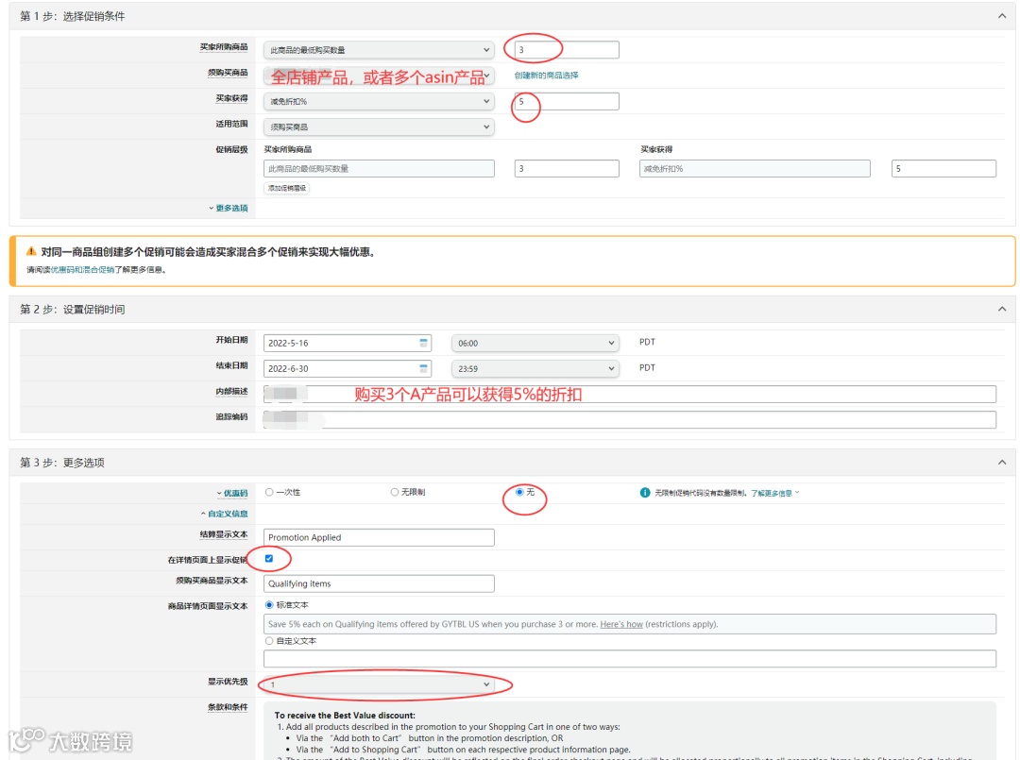The height and width of the screenshot is (760, 1020).
Task: Click the 结束日期 field 2022-6-30
Action: tap(348, 368)
